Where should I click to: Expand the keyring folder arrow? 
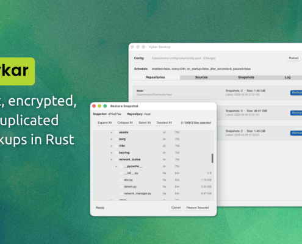[x=111, y=152]
